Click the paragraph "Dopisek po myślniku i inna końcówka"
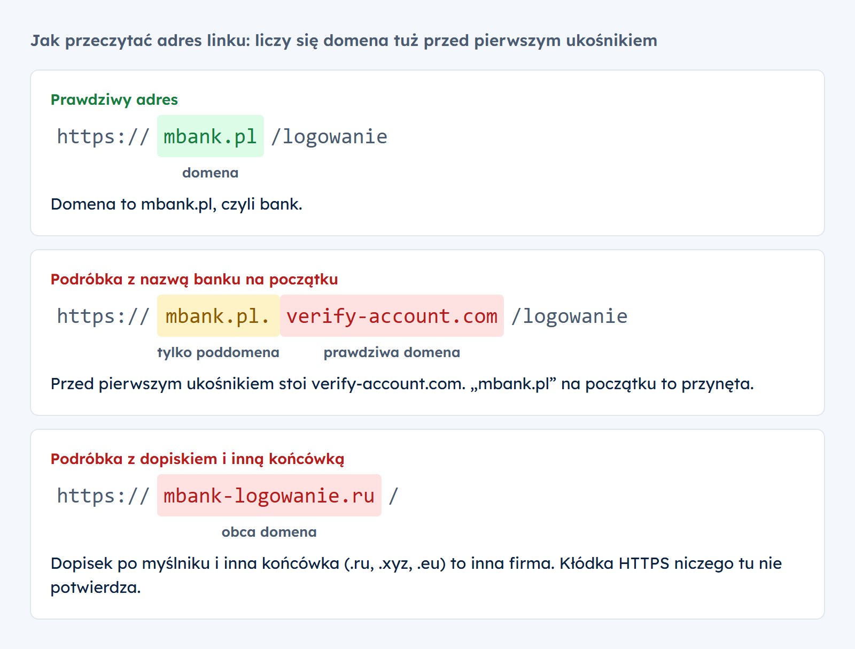 (416, 575)
